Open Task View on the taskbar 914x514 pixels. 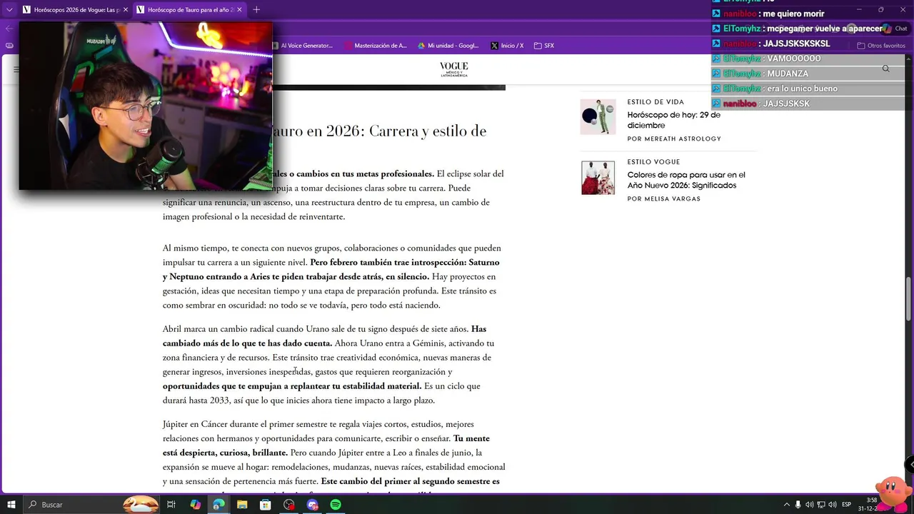(171, 505)
